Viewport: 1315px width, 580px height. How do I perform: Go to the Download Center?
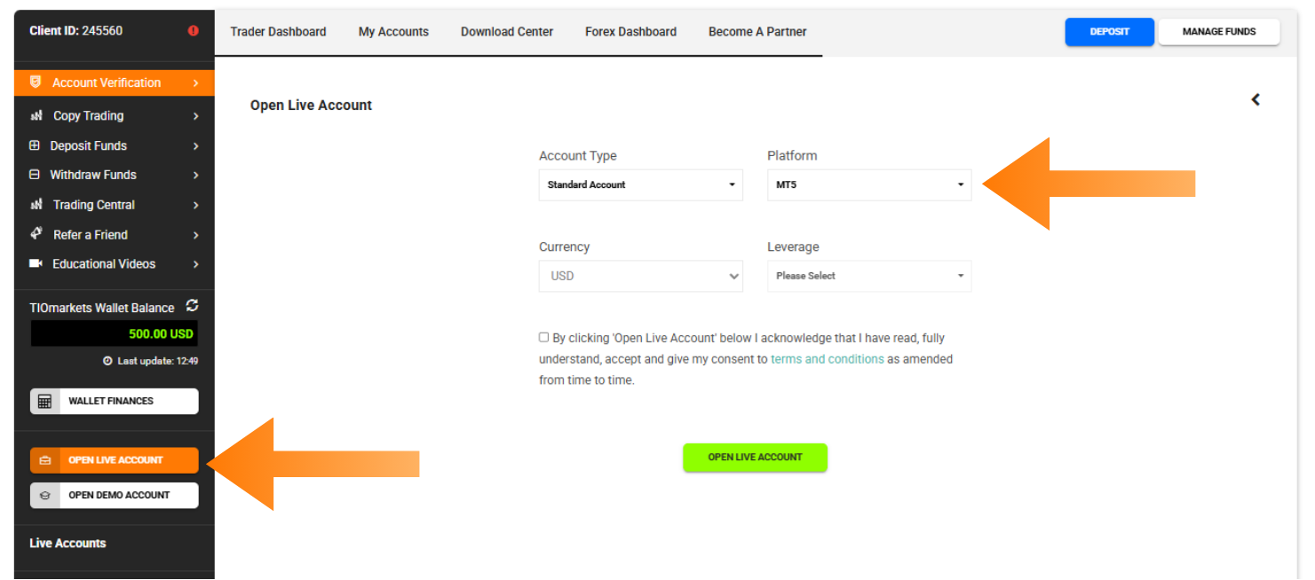[x=506, y=31]
